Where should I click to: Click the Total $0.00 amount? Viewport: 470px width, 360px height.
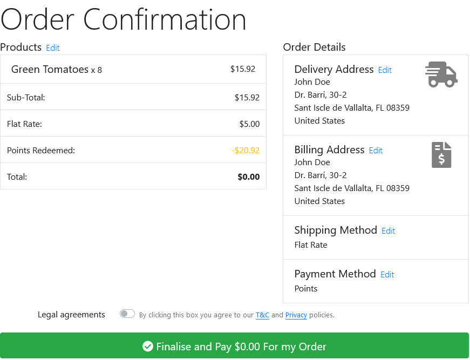pyautogui.click(x=248, y=177)
